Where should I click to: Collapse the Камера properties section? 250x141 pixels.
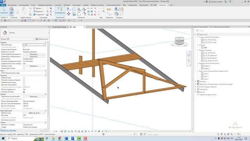coord(46,94)
